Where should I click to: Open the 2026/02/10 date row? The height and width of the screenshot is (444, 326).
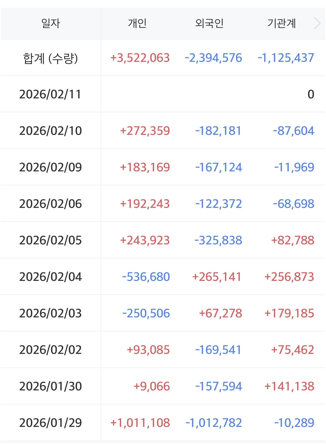point(51,131)
